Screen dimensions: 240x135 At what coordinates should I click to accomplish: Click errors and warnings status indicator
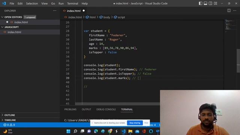point(9,125)
